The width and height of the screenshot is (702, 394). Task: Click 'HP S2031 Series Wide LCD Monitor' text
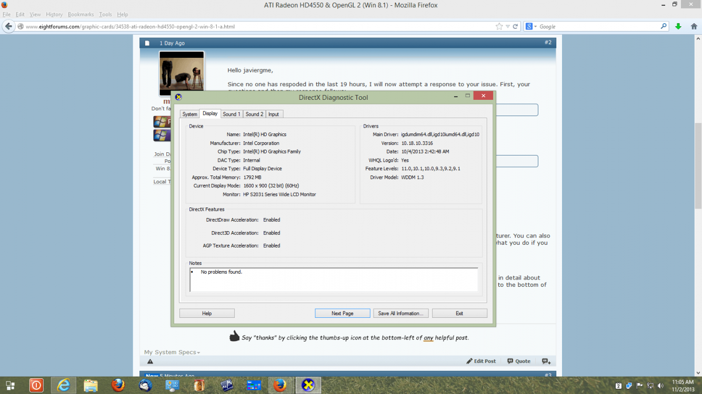(279, 194)
